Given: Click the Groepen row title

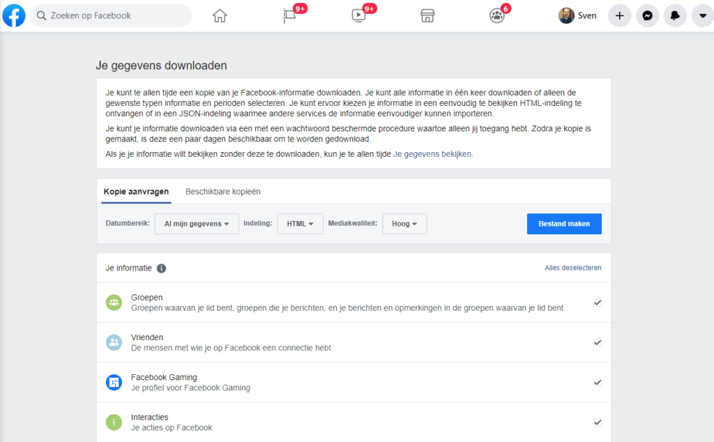Looking at the screenshot, I should 146,297.
